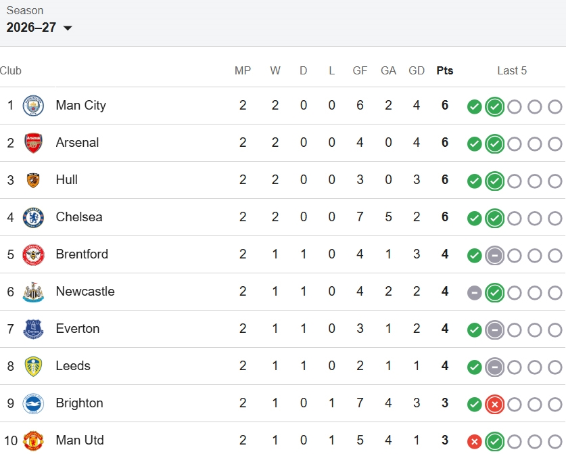The height and width of the screenshot is (454, 566).
Task: Click the Man City club crest
Action: 33,106
